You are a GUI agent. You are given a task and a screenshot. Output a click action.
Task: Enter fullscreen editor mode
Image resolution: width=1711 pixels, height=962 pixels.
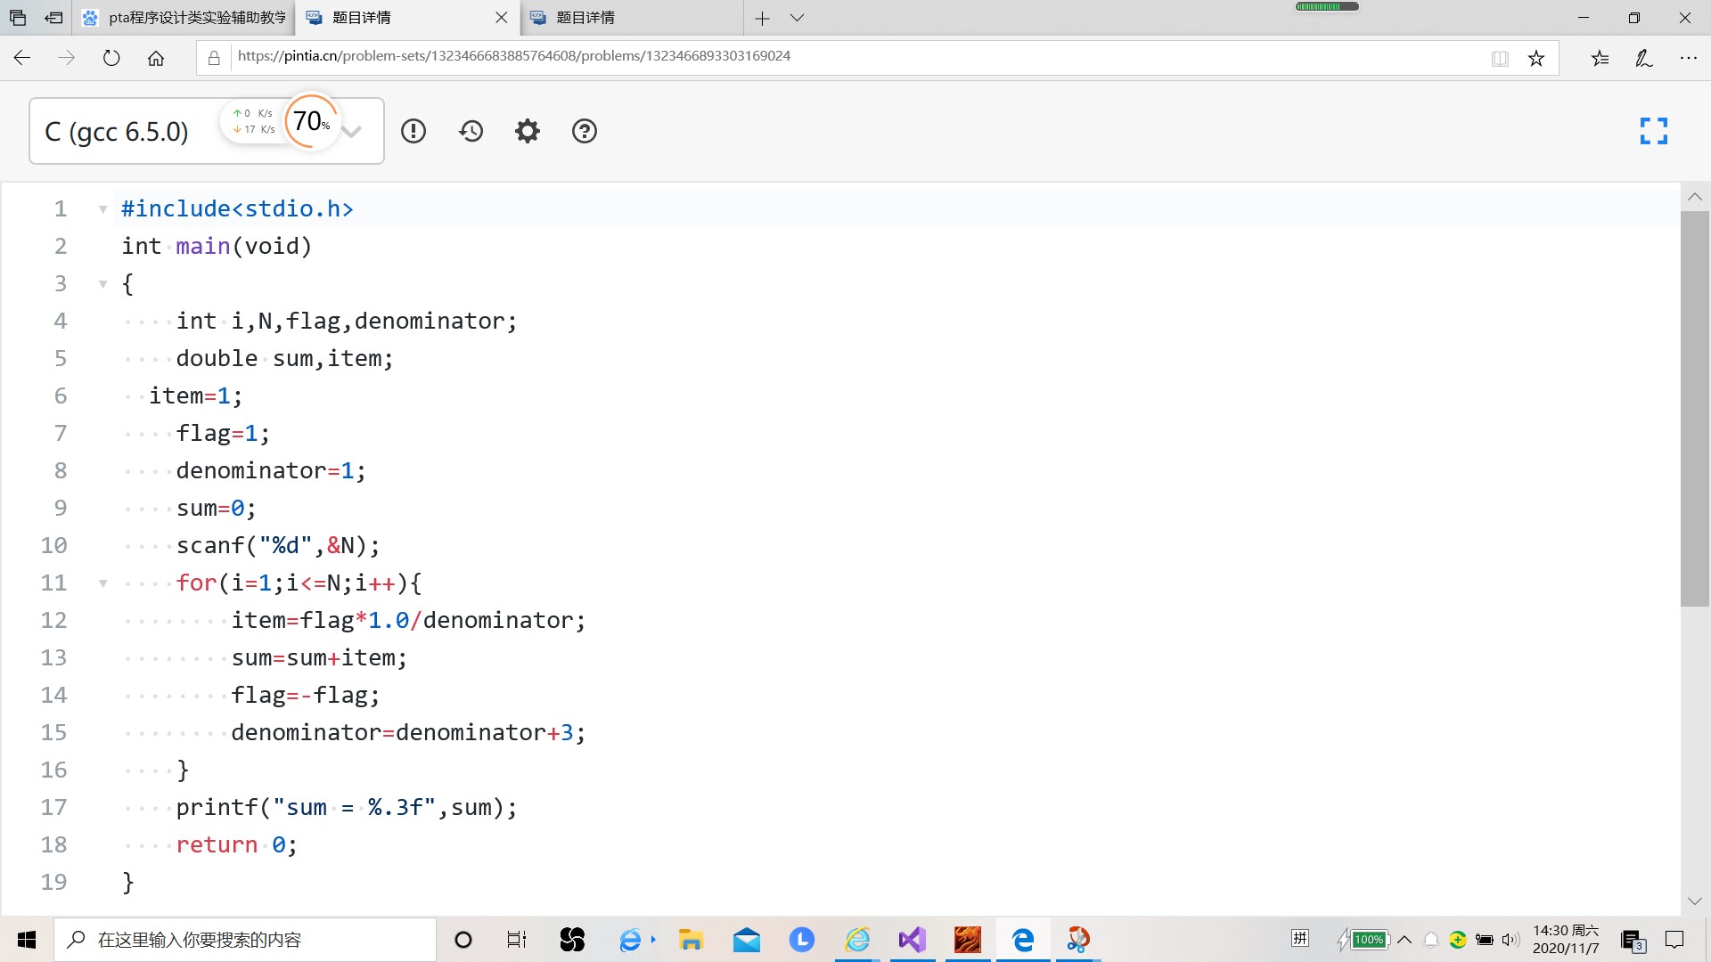(x=1653, y=131)
